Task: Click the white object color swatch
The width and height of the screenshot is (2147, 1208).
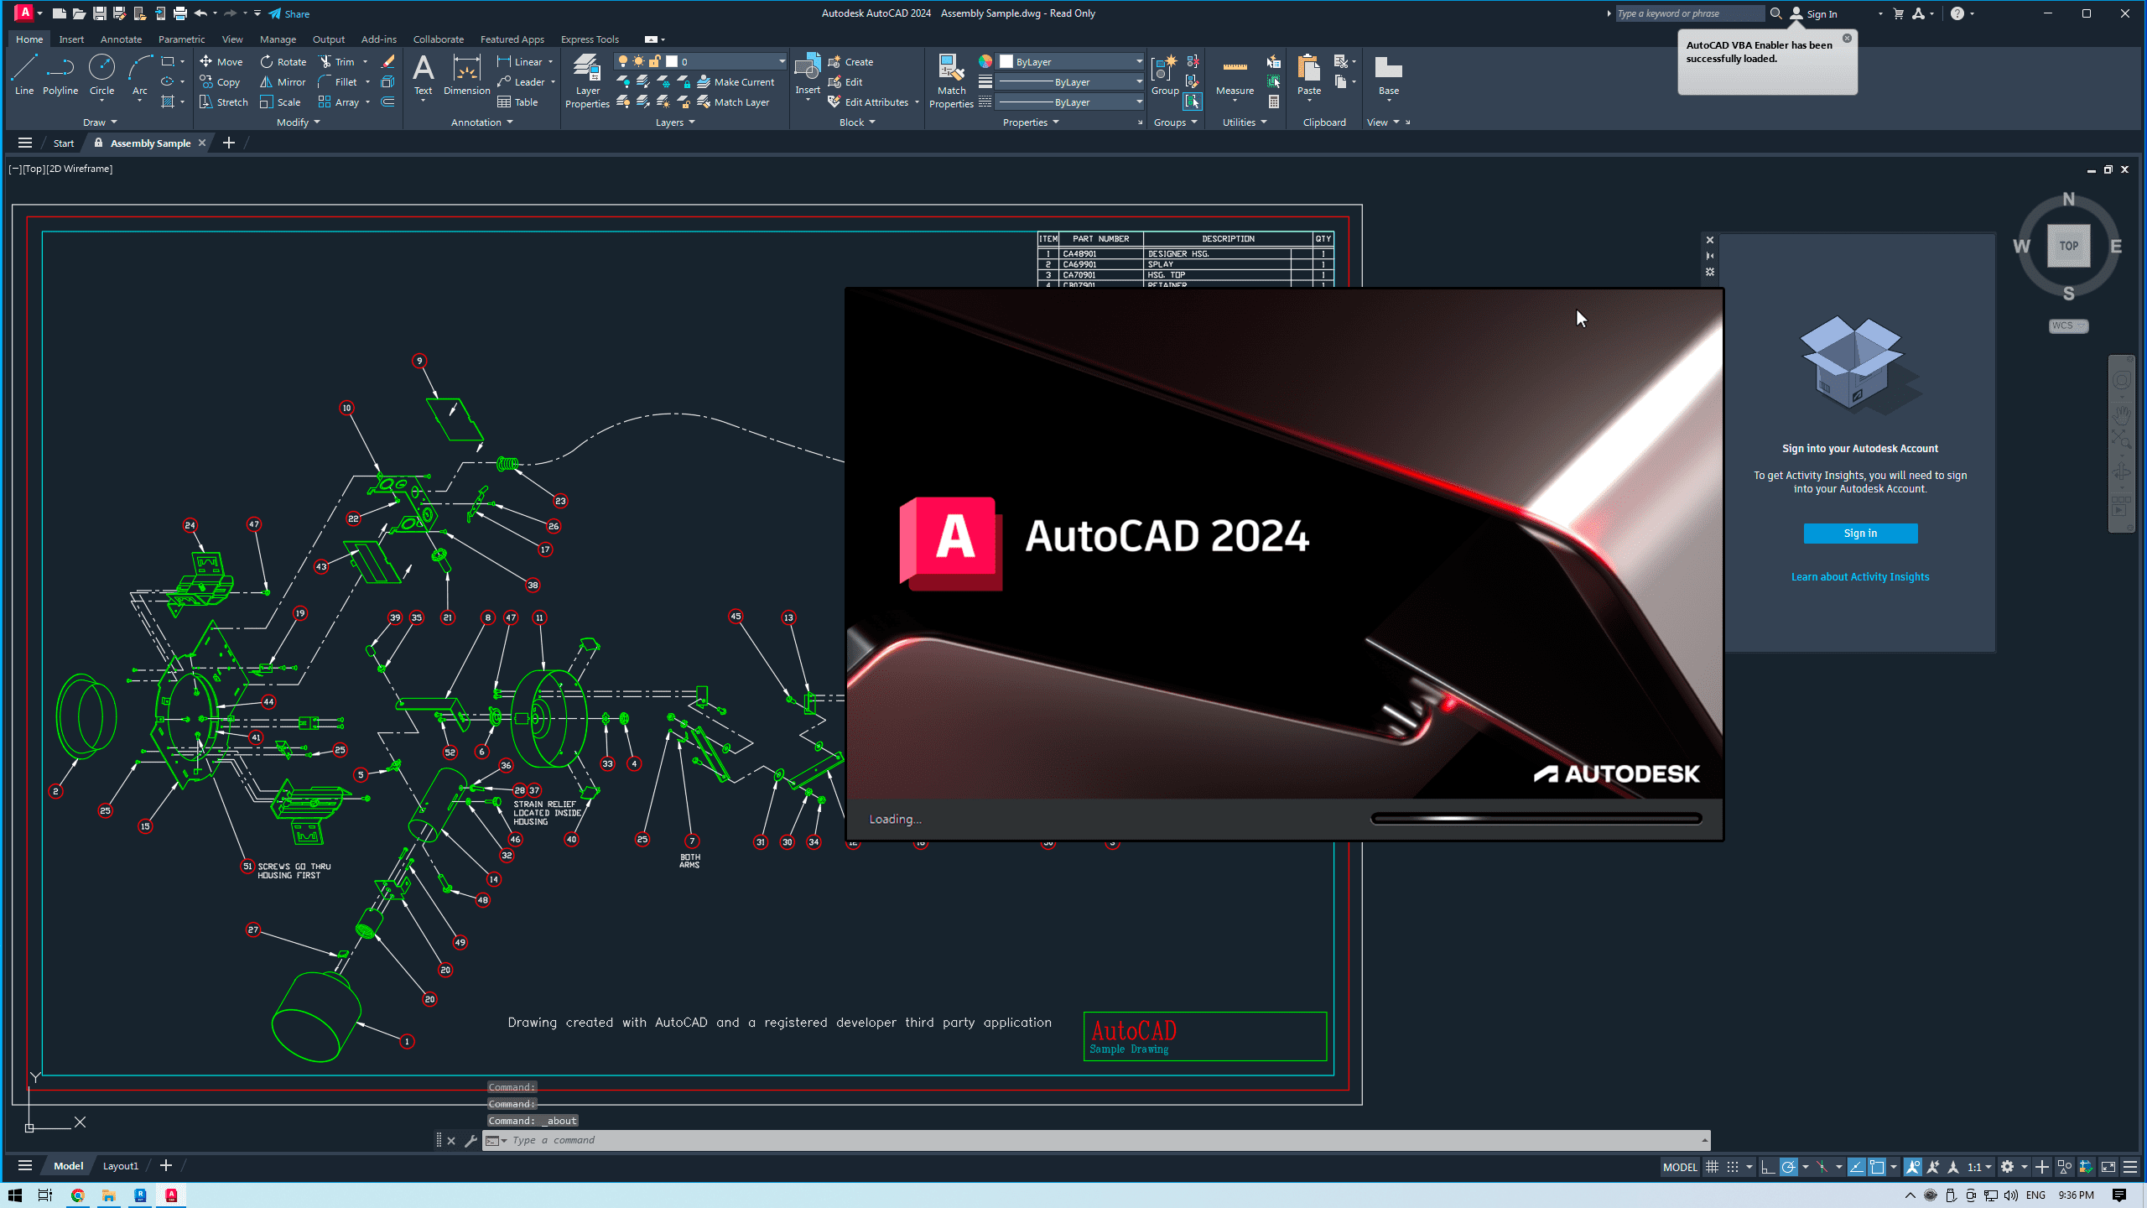Action: tap(1006, 62)
